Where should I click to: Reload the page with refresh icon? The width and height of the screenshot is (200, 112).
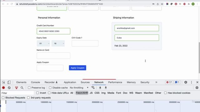pyautogui.click(x=12, y=4)
